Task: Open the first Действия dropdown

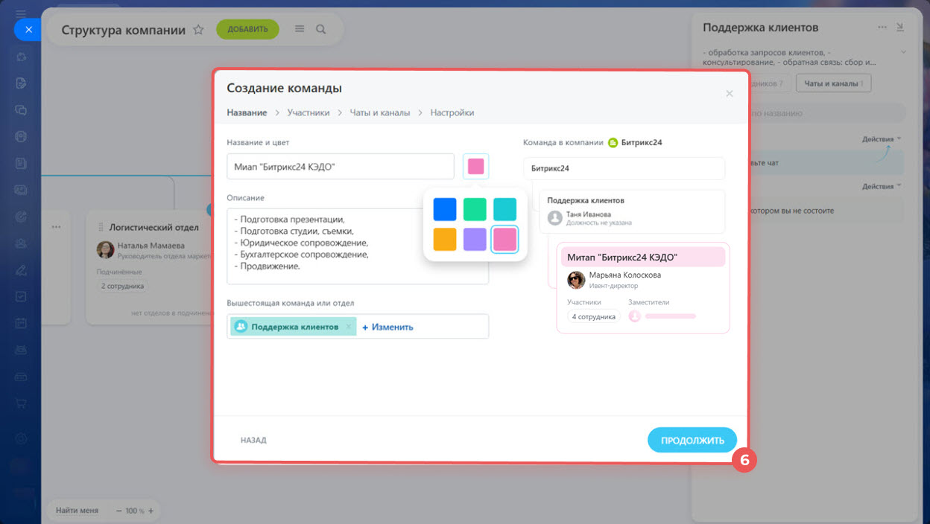Action: pyautogui.click(x=882, y=139)
